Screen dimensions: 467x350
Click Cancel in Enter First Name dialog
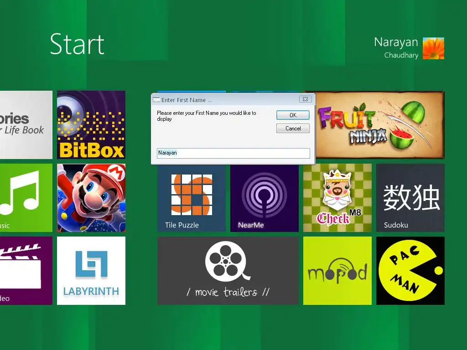(293, 128)
